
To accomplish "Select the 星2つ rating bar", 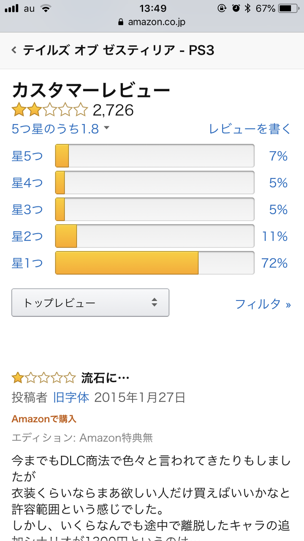I will (x=155, y=236).
